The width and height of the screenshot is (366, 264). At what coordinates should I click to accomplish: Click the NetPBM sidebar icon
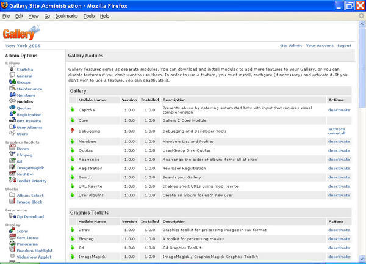click(x=12, y=174)
